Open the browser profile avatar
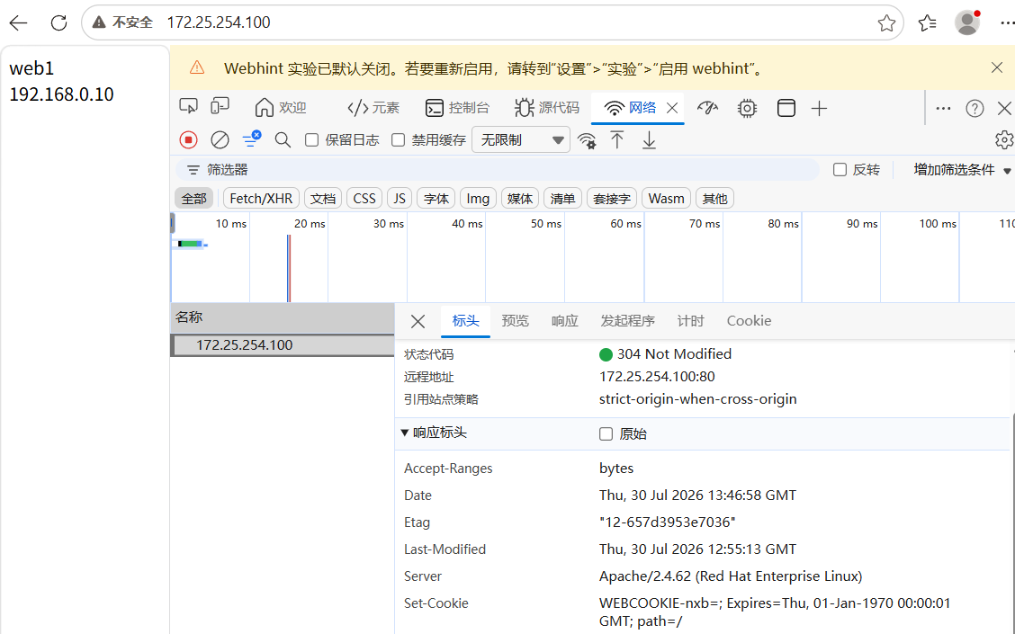The width and height of the screenshot is (1015, 634). (x=967, y=22)
